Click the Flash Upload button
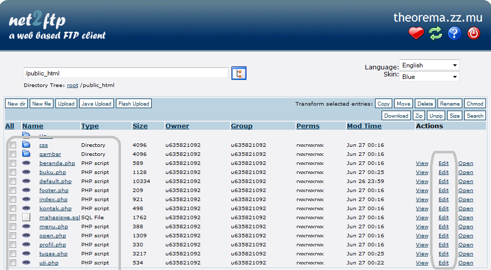 (x=134, y=104)
